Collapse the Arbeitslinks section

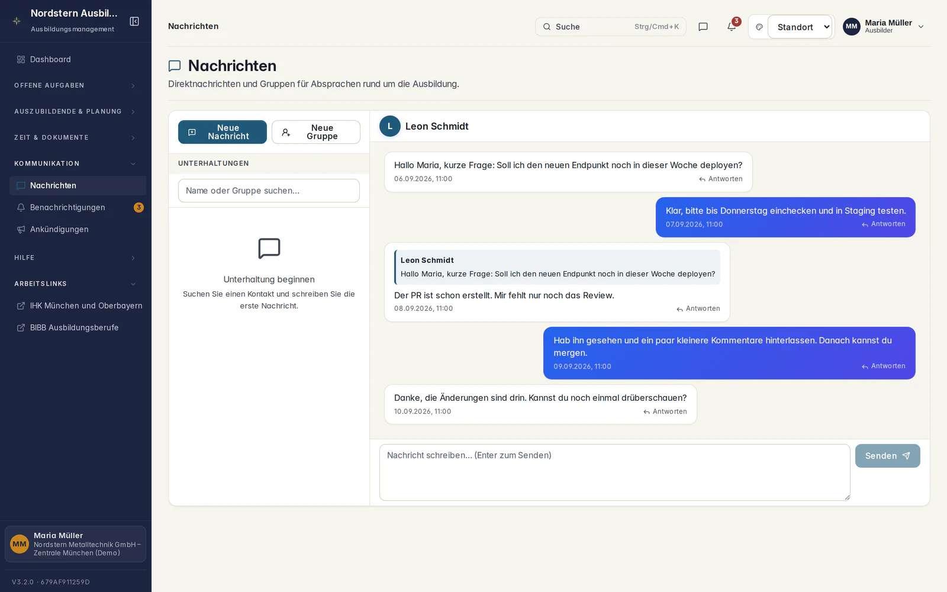click(x=76, y=284)
